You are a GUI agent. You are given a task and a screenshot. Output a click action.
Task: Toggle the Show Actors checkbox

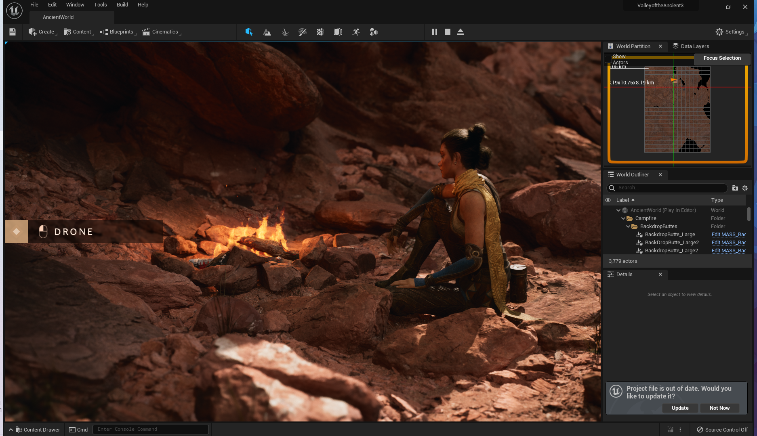tap(608, 60)
